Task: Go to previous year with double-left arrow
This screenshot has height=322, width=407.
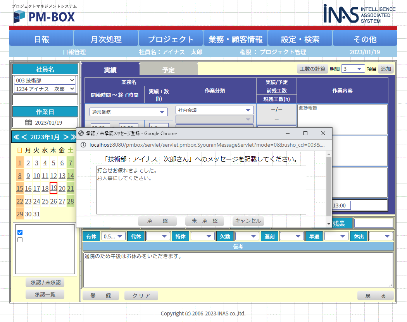Action: pyautogui.click(x=16, y=137)
